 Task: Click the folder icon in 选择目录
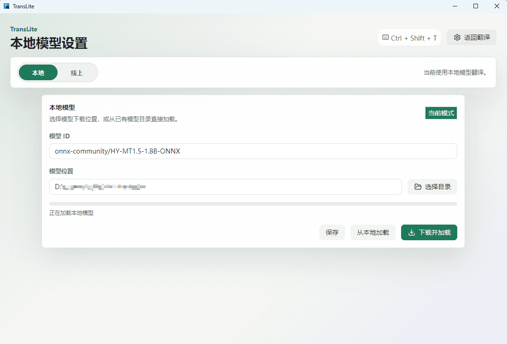click(x=418, y=187)
